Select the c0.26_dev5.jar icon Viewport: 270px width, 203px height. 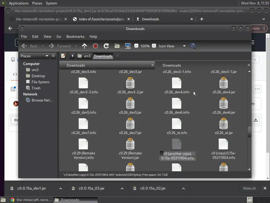[x=130, y=103]
